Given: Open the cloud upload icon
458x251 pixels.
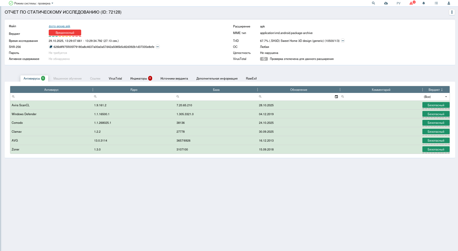Looking at the screenshot, I should click(x=386, y=3).
